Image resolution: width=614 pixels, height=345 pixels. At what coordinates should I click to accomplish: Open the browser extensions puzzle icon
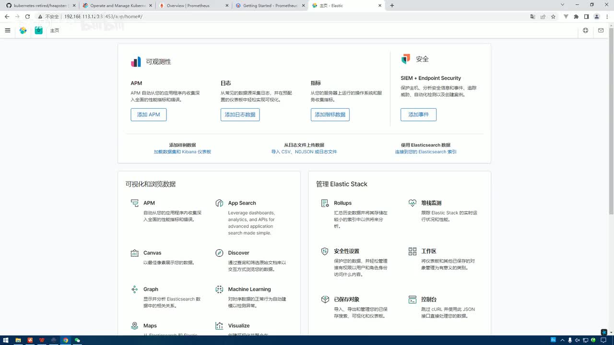[x=576, y=16]
